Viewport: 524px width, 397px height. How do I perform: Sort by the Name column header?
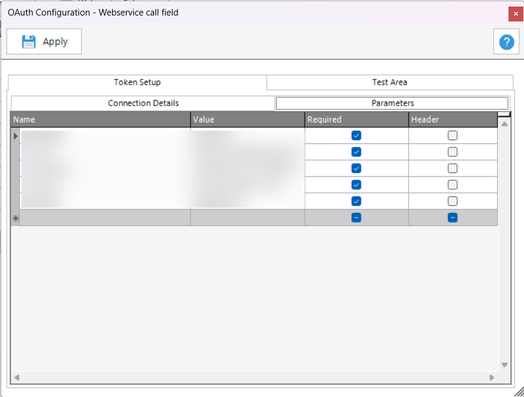[100, 119]
